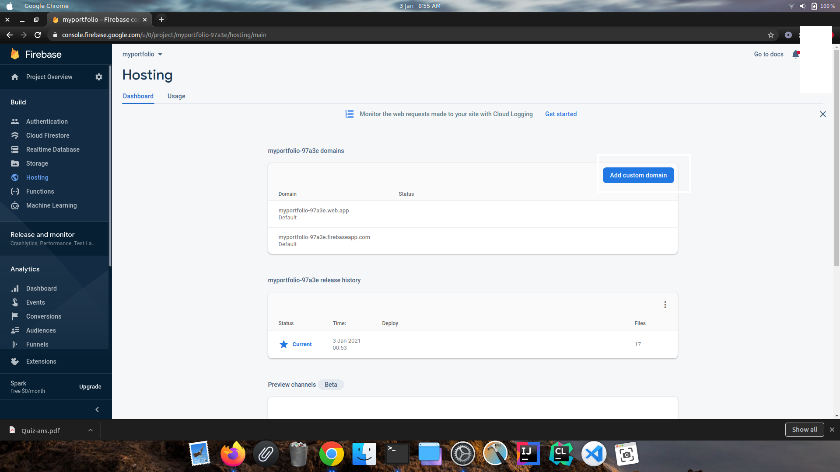
Task: Close the downloads bar
Action: click(832, 430)
